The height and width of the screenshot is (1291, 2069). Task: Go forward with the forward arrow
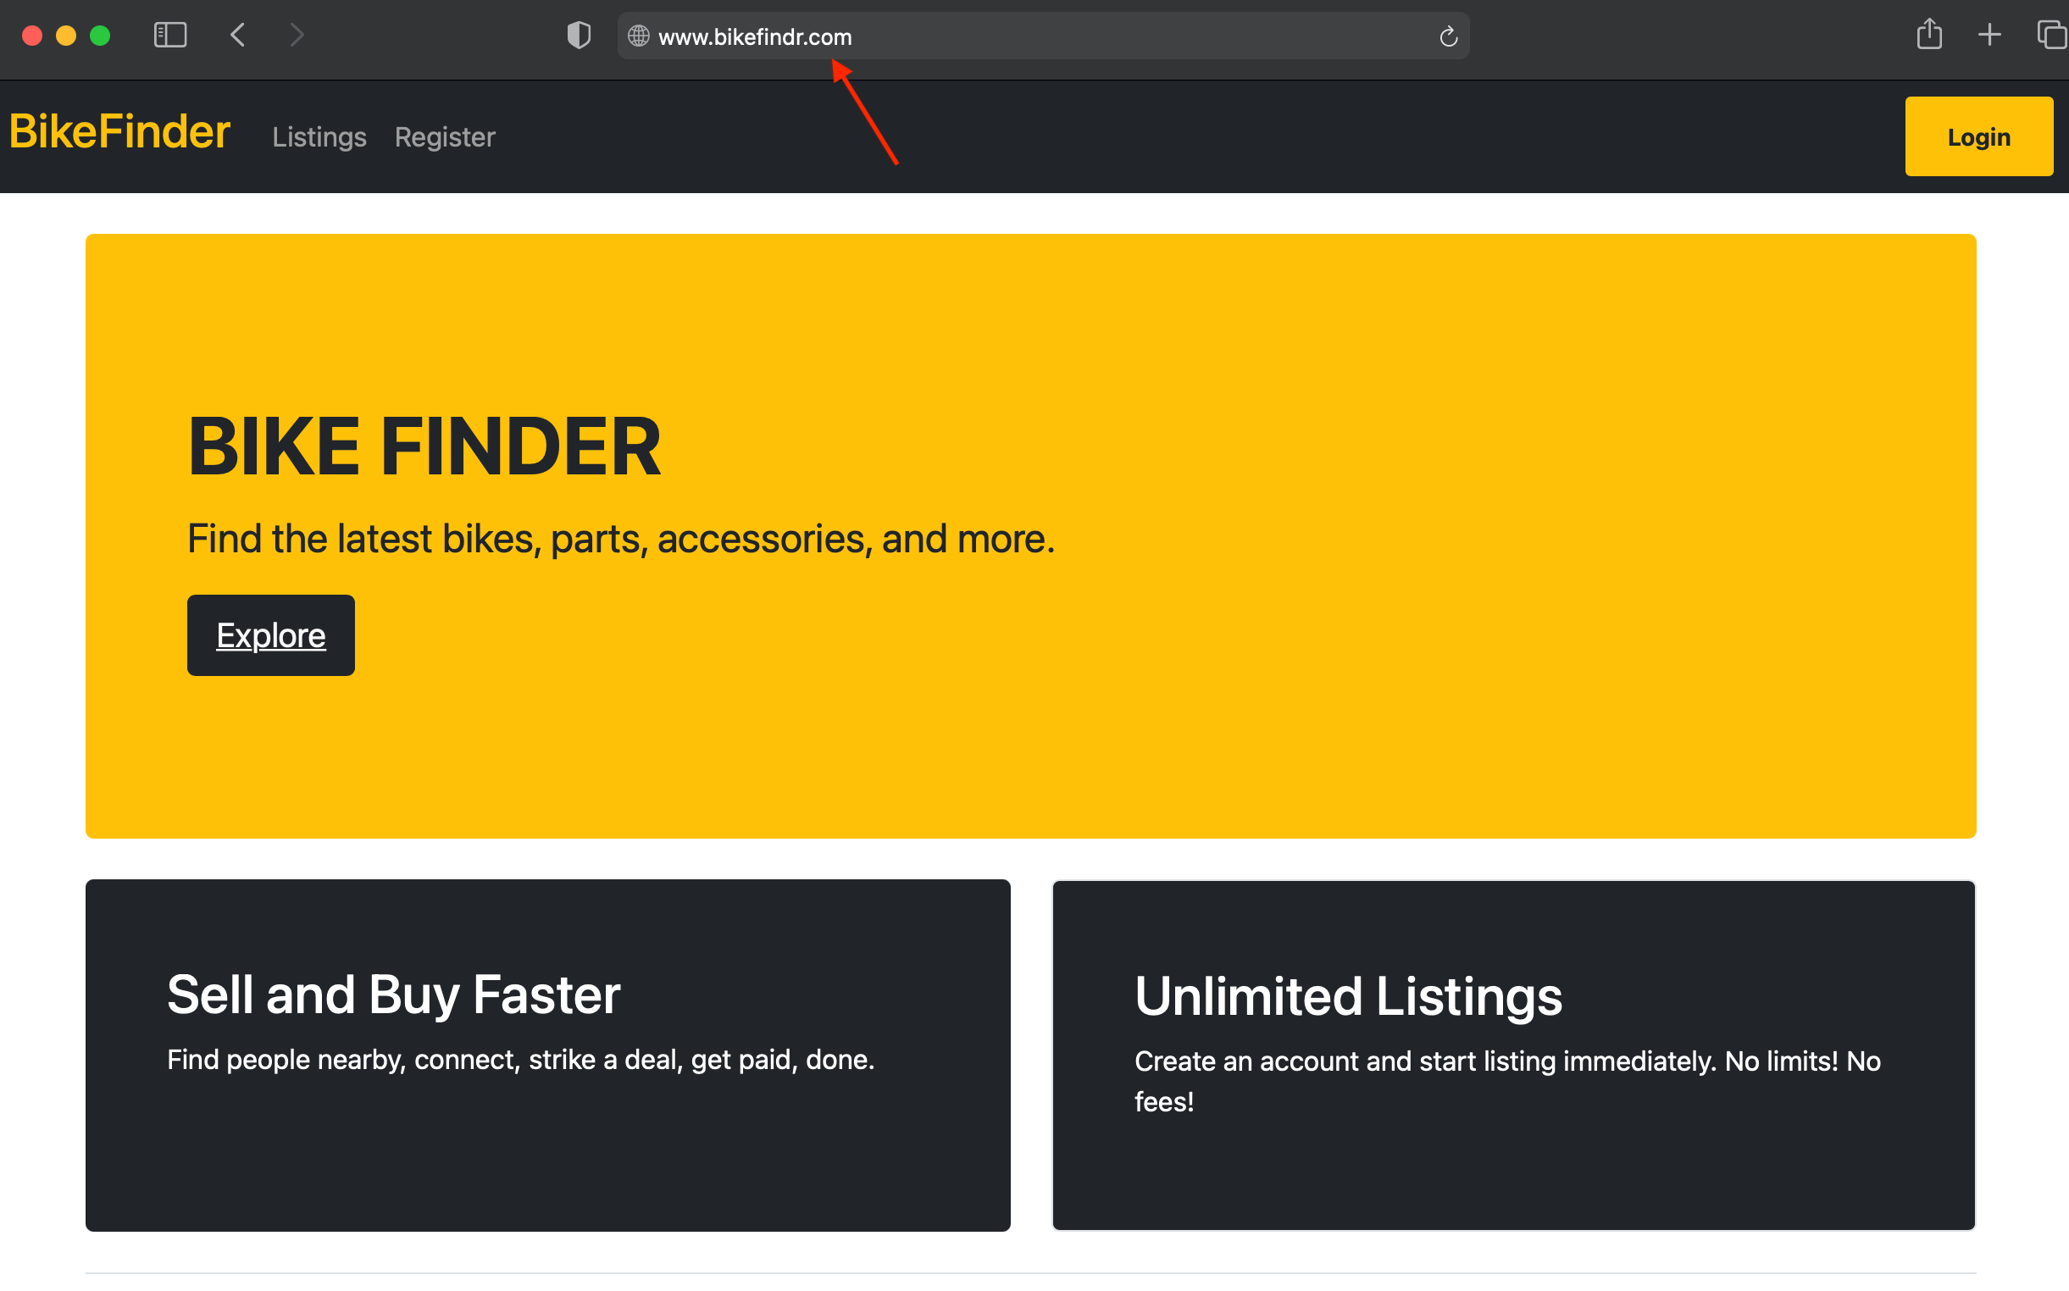click(x=297, y=35)
